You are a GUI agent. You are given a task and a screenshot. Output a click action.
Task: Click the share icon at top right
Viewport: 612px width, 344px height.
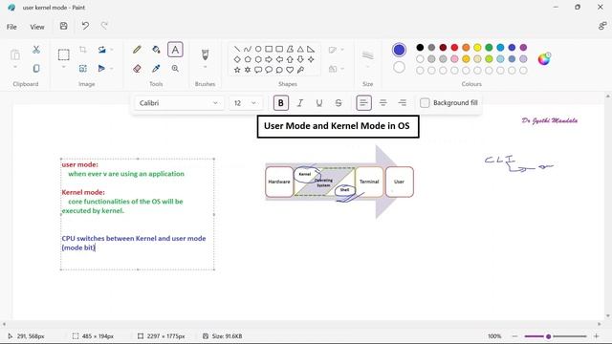tap(602, 26)
